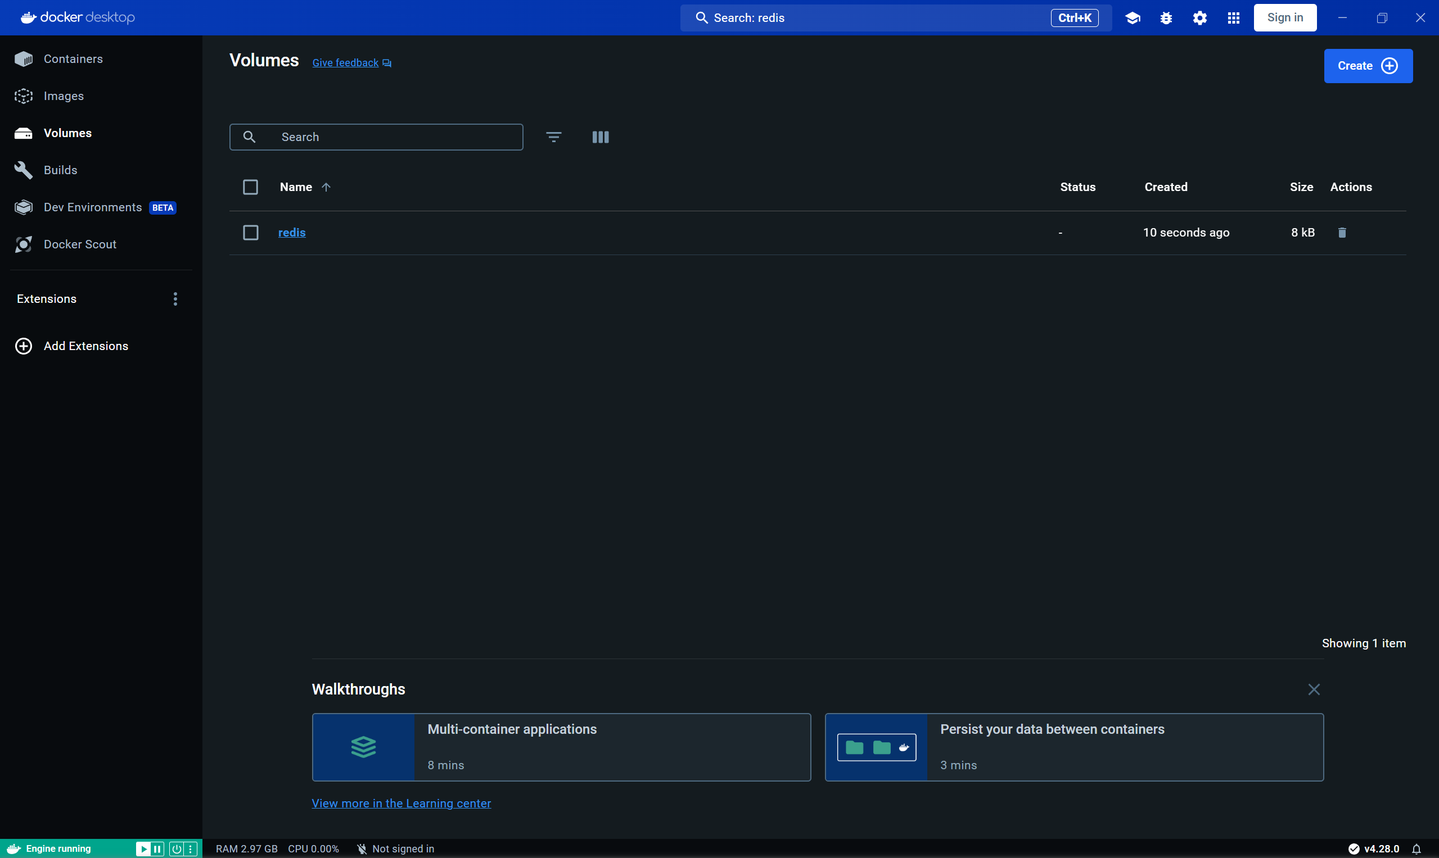Screen dimensions: 1439x858
Task: Open the Learning center graduation cap icon
Action: [x=1133, y=18]
